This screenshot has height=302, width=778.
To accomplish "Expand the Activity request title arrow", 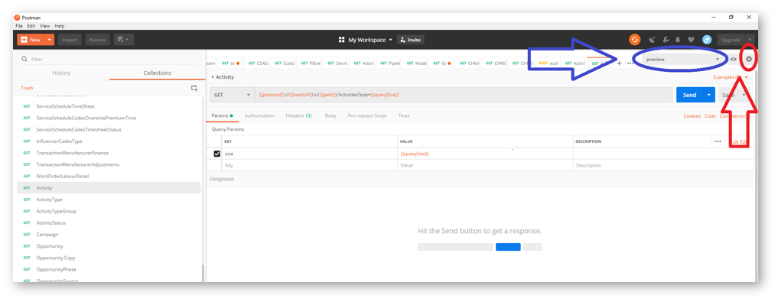I will click(x=213, y=77).
